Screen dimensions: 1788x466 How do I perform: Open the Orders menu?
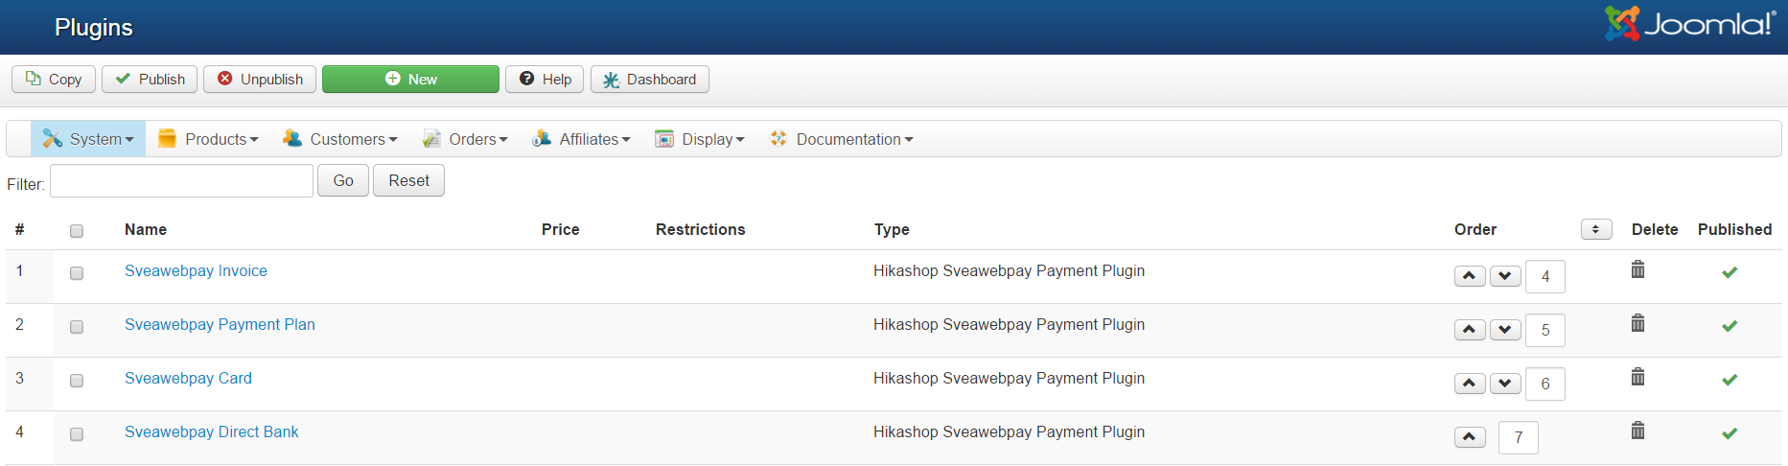[x=465, y=139]
